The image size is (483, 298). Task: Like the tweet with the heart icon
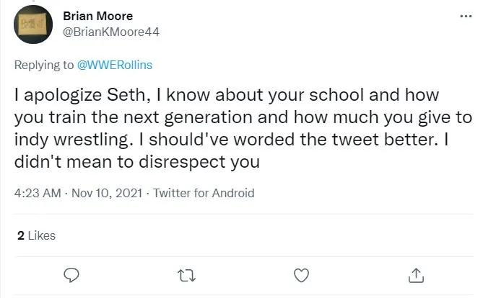(x=303, y=274)
